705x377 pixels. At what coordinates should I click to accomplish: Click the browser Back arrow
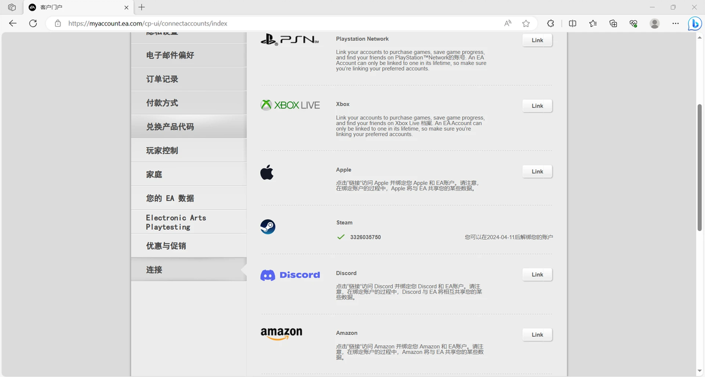click(12, 24)
